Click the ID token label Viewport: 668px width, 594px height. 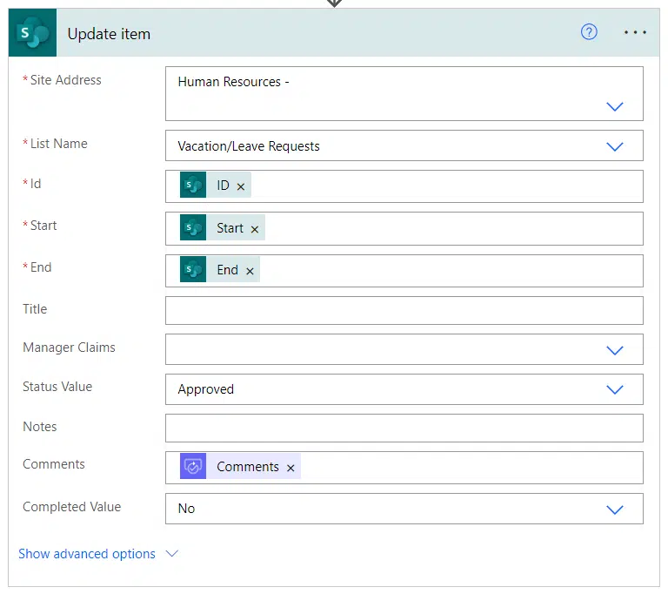coord(223,186)
